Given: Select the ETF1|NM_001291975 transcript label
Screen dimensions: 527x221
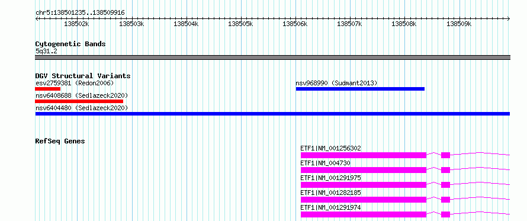Looking at the screenshot, I should pos(331,178).
